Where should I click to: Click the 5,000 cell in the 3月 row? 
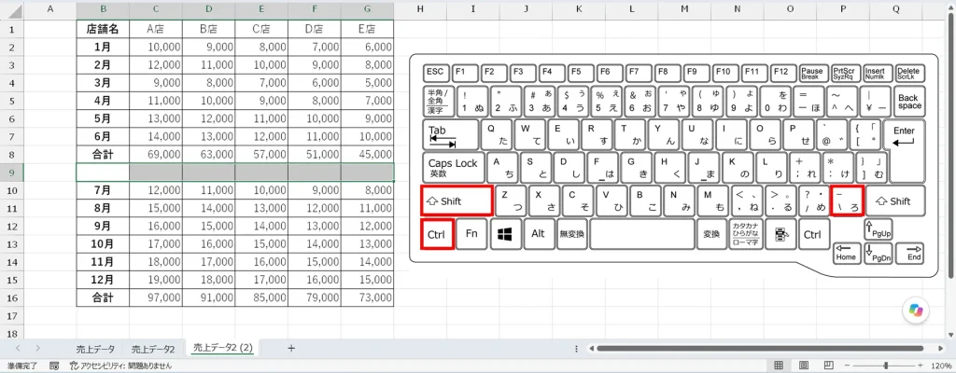pyautogui.click(x=367, y=82)
